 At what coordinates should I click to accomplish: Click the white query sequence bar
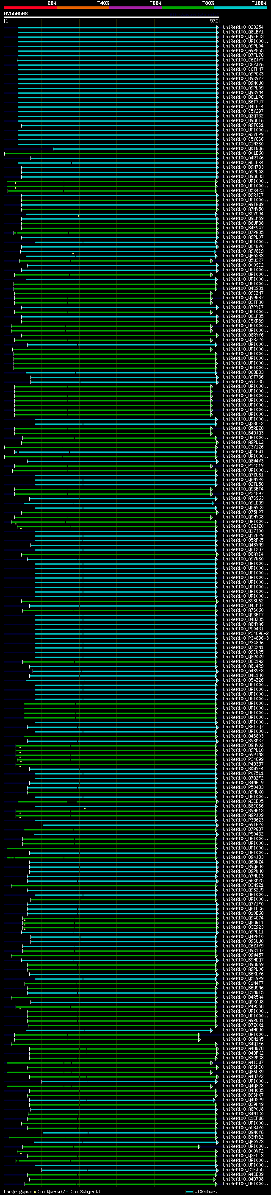(112, 17)
